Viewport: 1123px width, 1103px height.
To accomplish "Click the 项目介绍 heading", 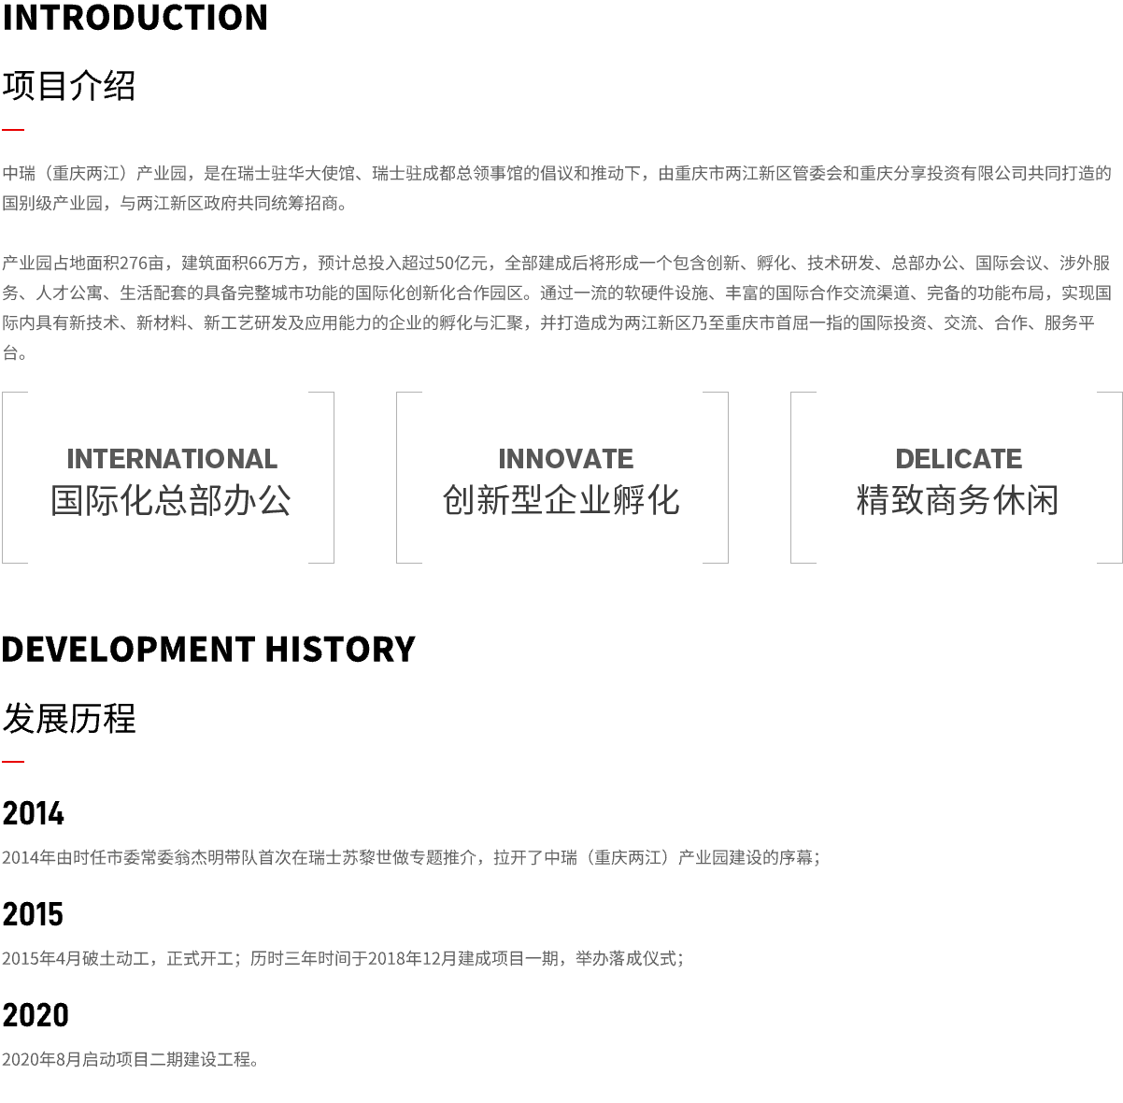I will 69,86.
